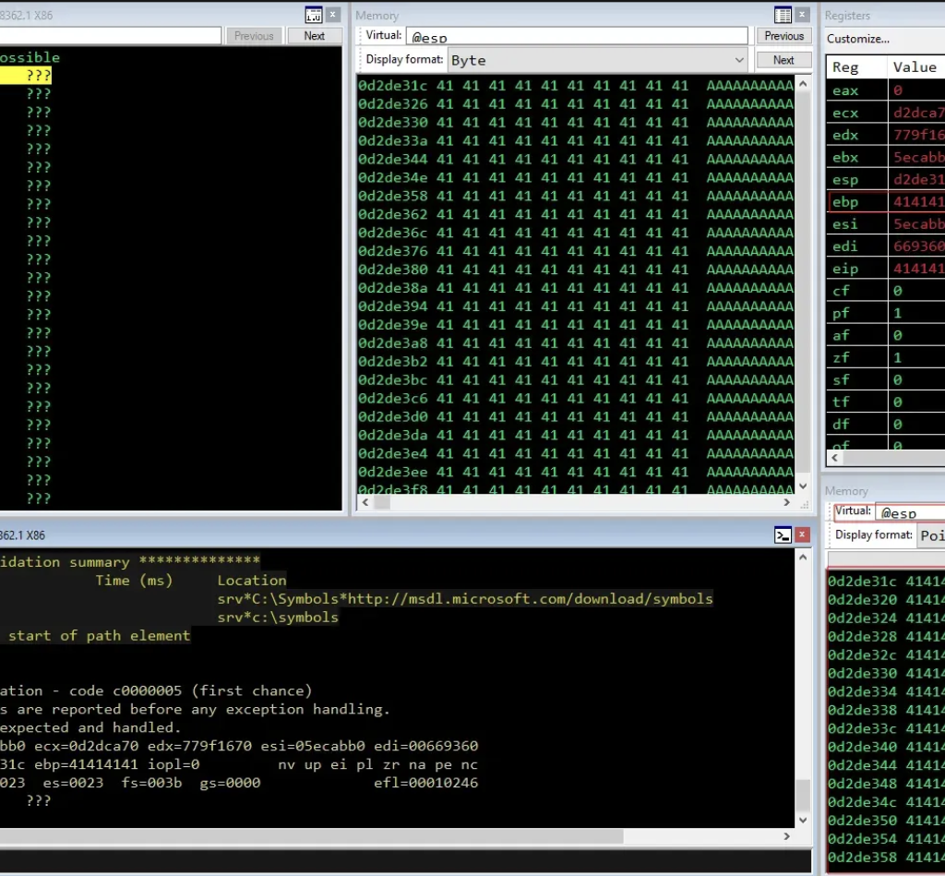Screen dimensions: 945x876
Task: Close the Command window panel
Action: click(802, 534)
